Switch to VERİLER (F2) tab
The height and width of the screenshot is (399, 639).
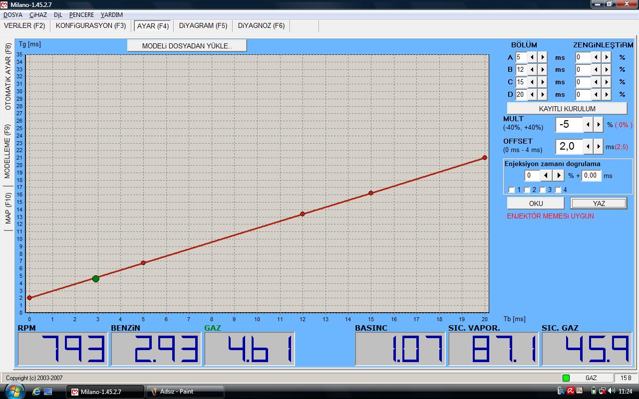tap(24, 25)
